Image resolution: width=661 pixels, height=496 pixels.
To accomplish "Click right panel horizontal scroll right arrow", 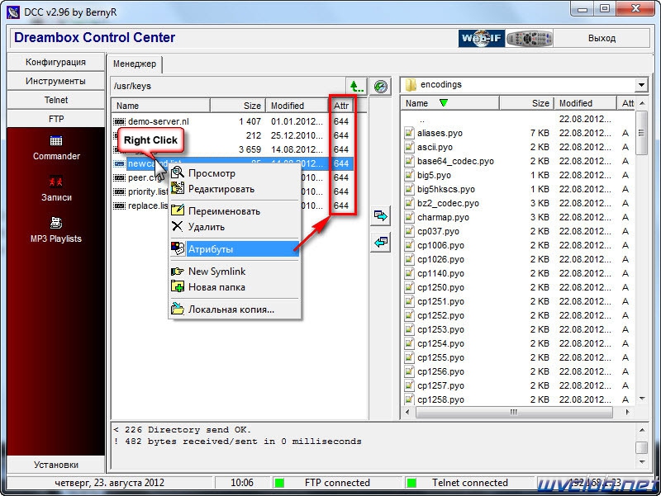I will pos(627,412).
